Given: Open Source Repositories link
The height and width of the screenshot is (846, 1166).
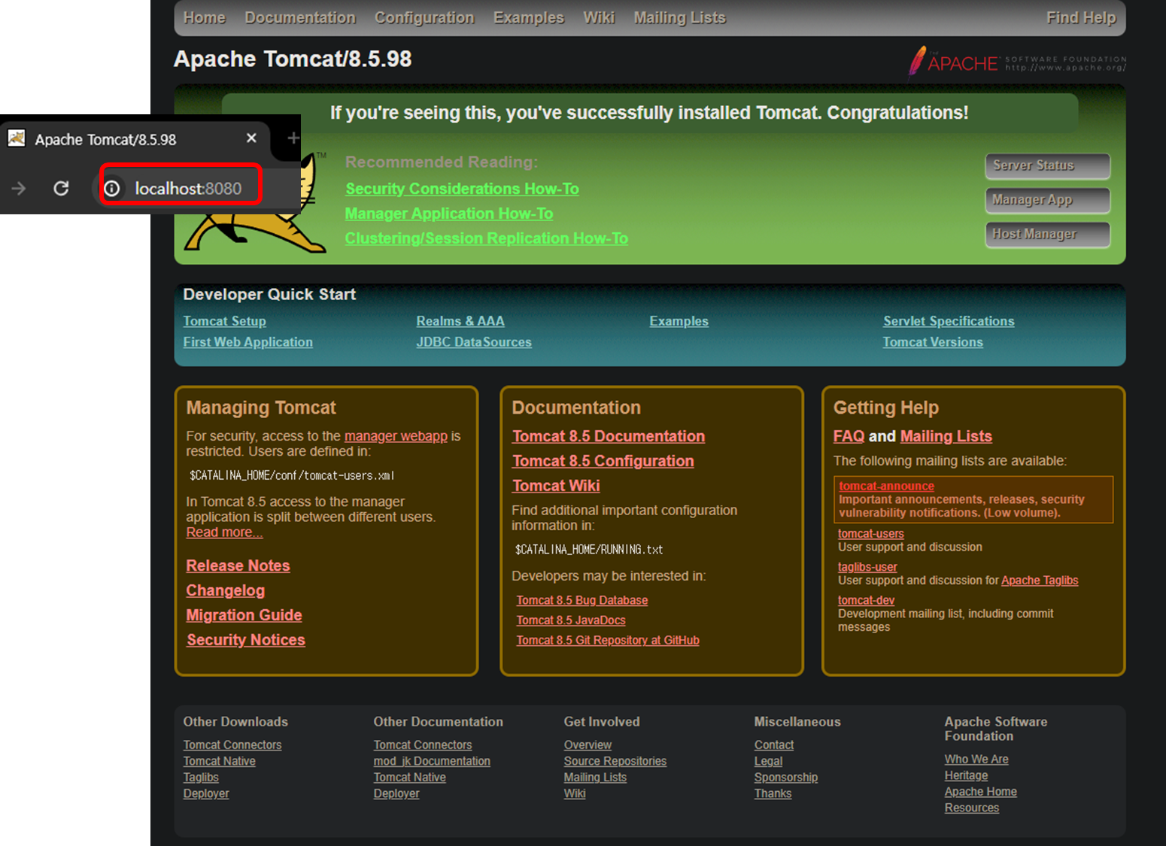Looking at the screenshot, I should 615,762.
